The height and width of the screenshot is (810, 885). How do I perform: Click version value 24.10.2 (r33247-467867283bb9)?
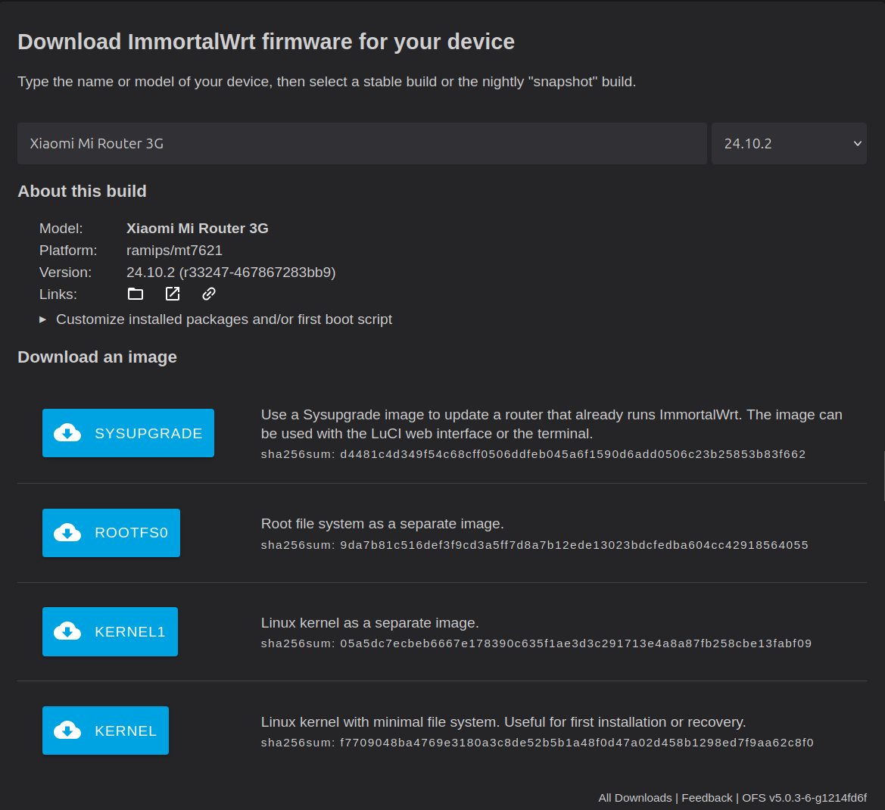pyautogui.click(x=231, y=273)
